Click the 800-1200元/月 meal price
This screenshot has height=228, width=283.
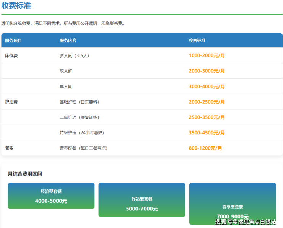205,148
